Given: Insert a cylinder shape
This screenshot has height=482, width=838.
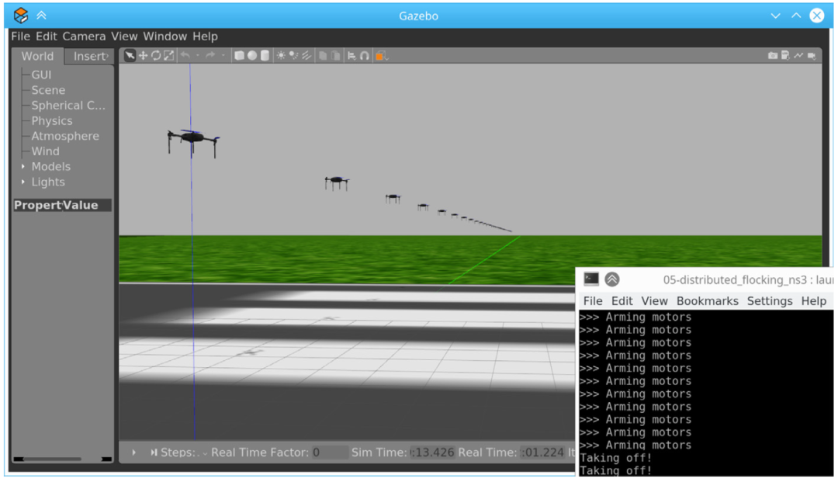Looking at the screenshot, I should (x=264, y=56).
